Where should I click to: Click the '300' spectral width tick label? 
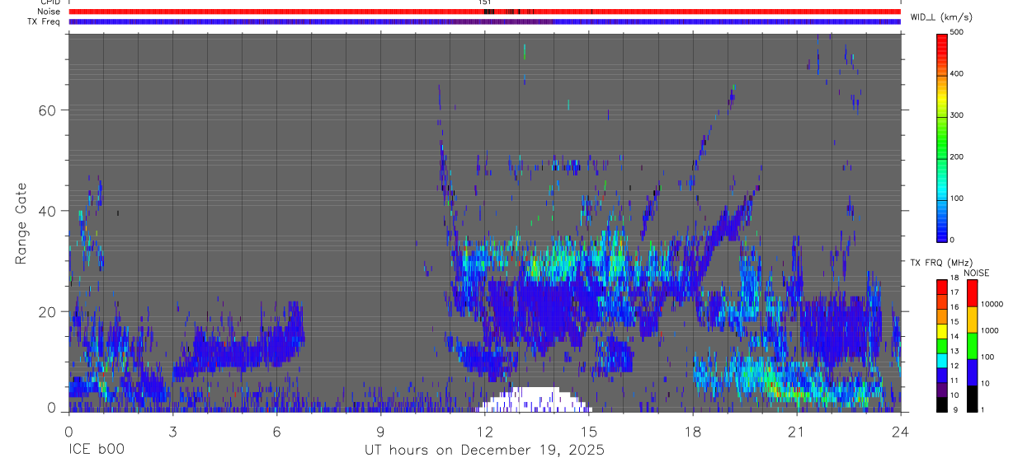pyautogui.click(x=957, y=115)
